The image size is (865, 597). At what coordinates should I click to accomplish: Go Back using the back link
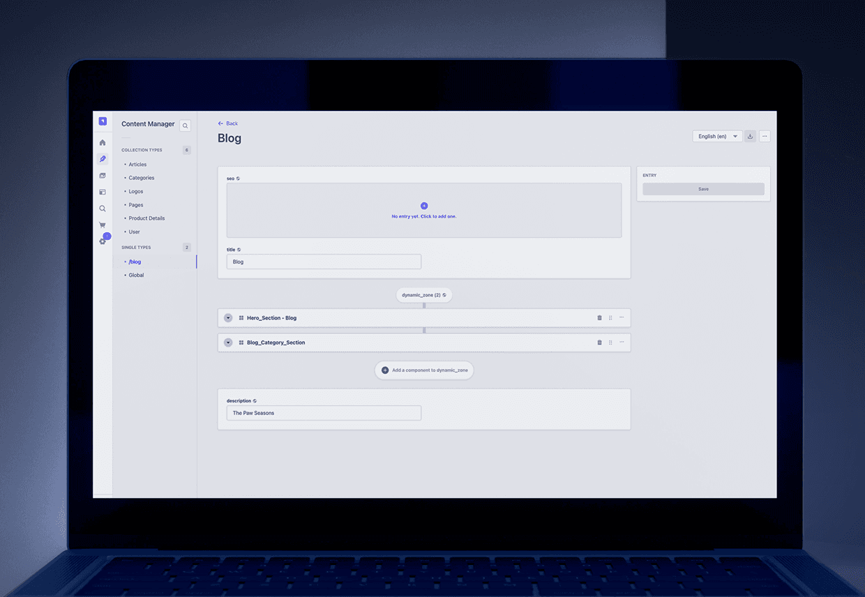click(228, 123)
